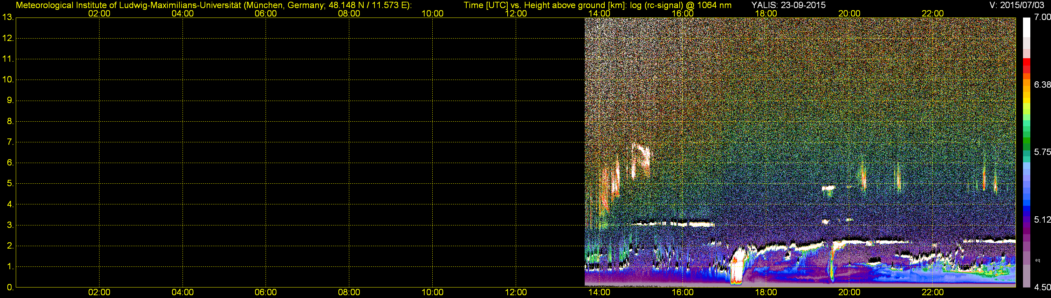Viewport: 1051px width, 298px height.
Task: Click the 12:00 label on the bottom time axis
Action: click(x=516, y=292)
